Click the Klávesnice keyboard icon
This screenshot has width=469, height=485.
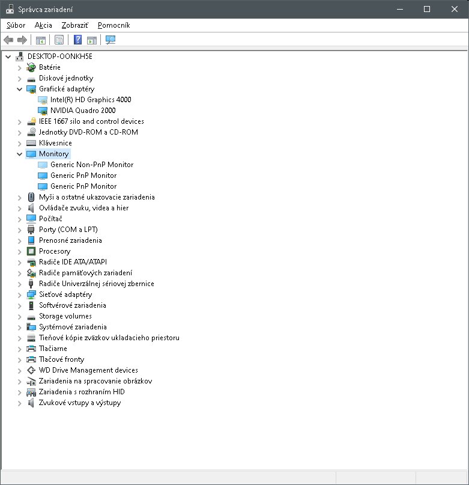31,143
